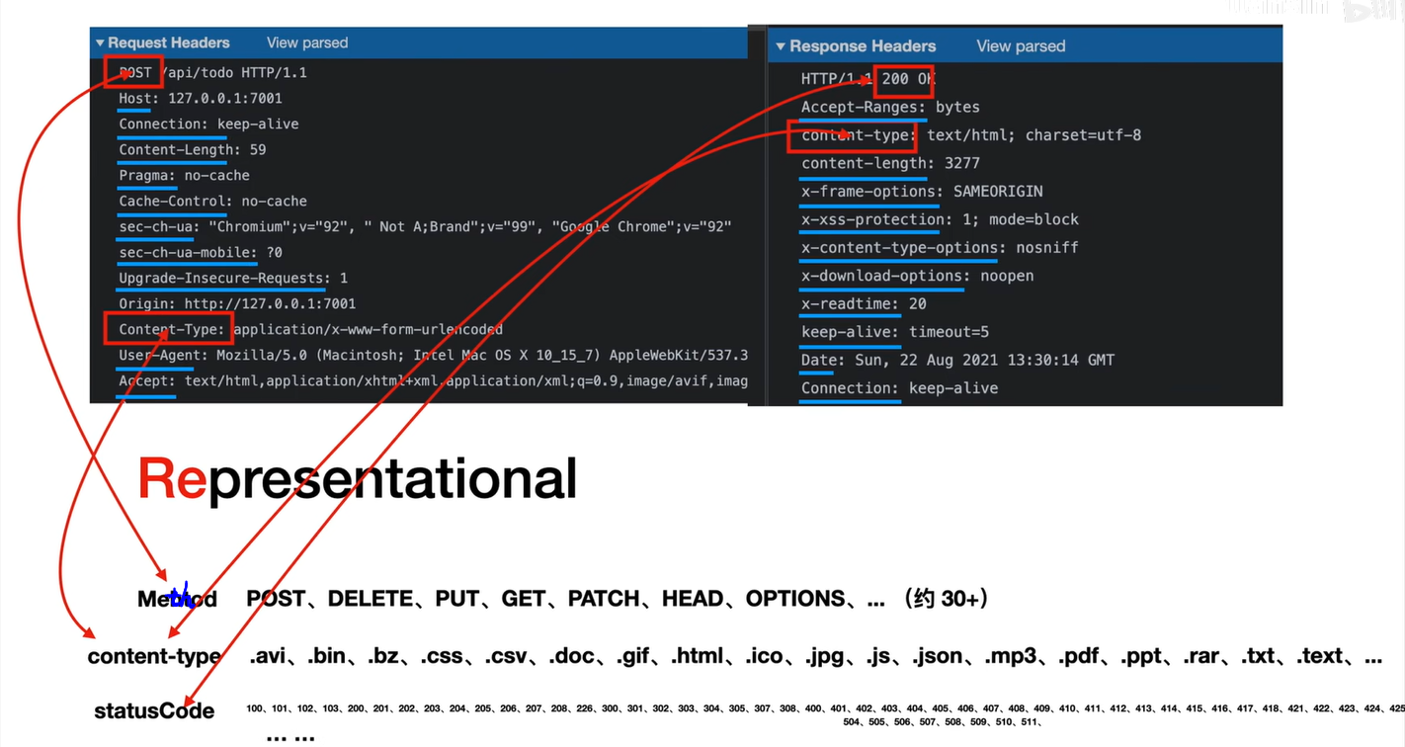The height and width of the screenshot is (747, 1405).
Task: Select the "Host: 127.0.0.1:7001" header row
Action: click(201, 99)
